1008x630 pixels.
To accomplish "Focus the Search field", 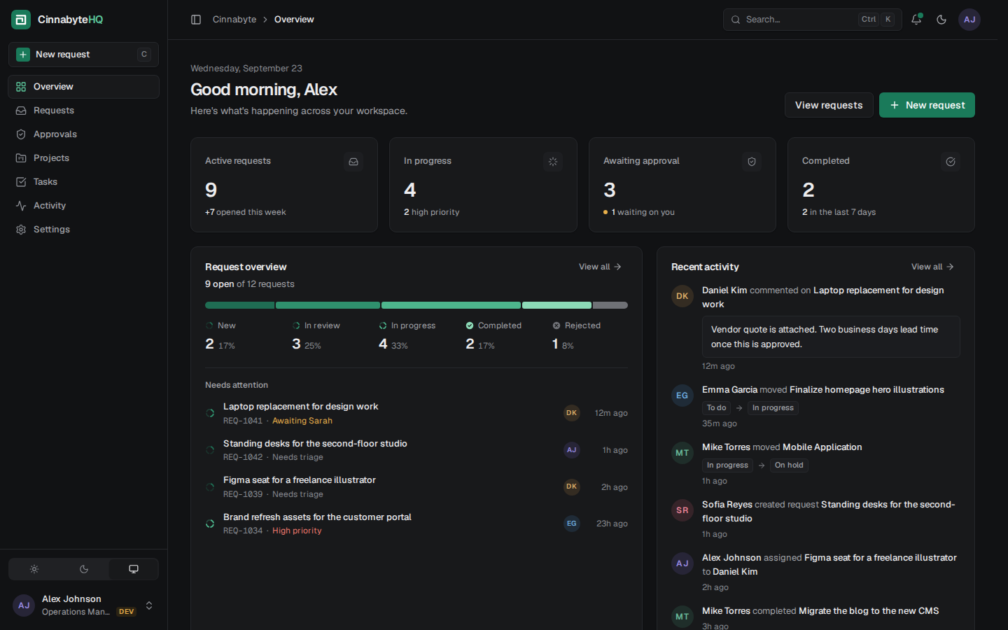I will coord(812,20).
